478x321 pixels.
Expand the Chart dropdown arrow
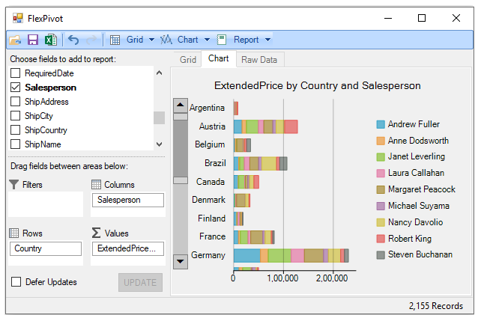tap(205, 40)
